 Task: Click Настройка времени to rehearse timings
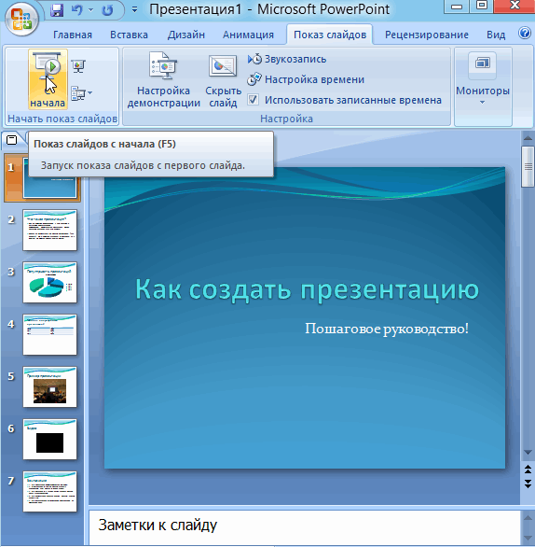tap(306, 79)
